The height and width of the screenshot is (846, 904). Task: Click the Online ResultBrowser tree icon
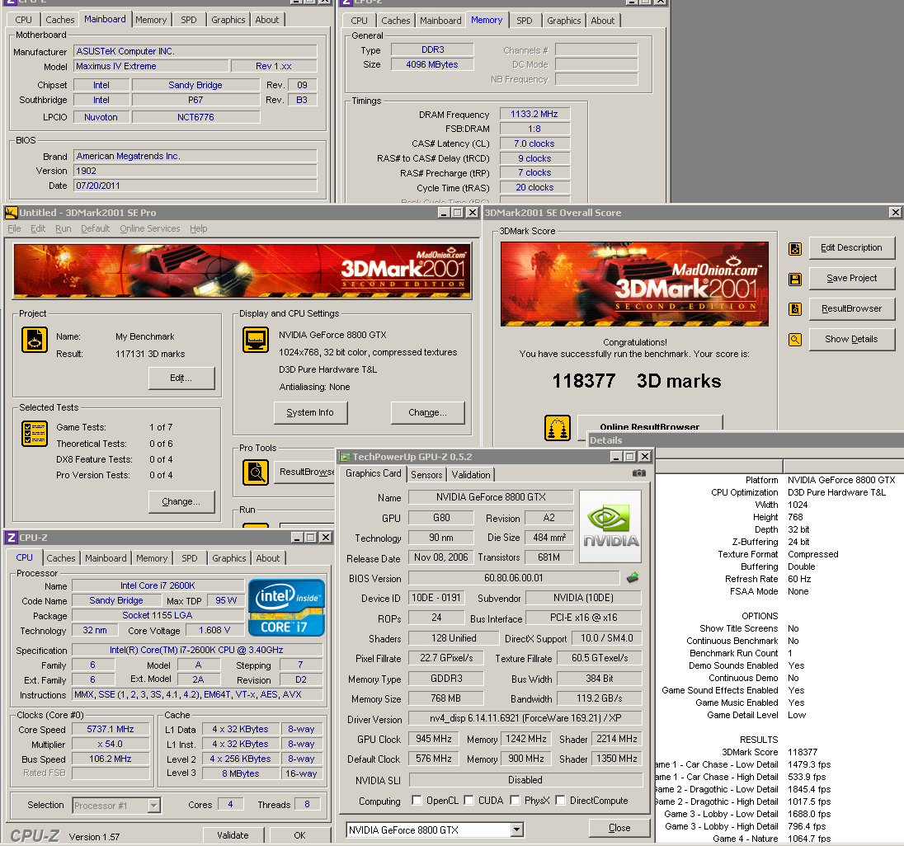558,428
